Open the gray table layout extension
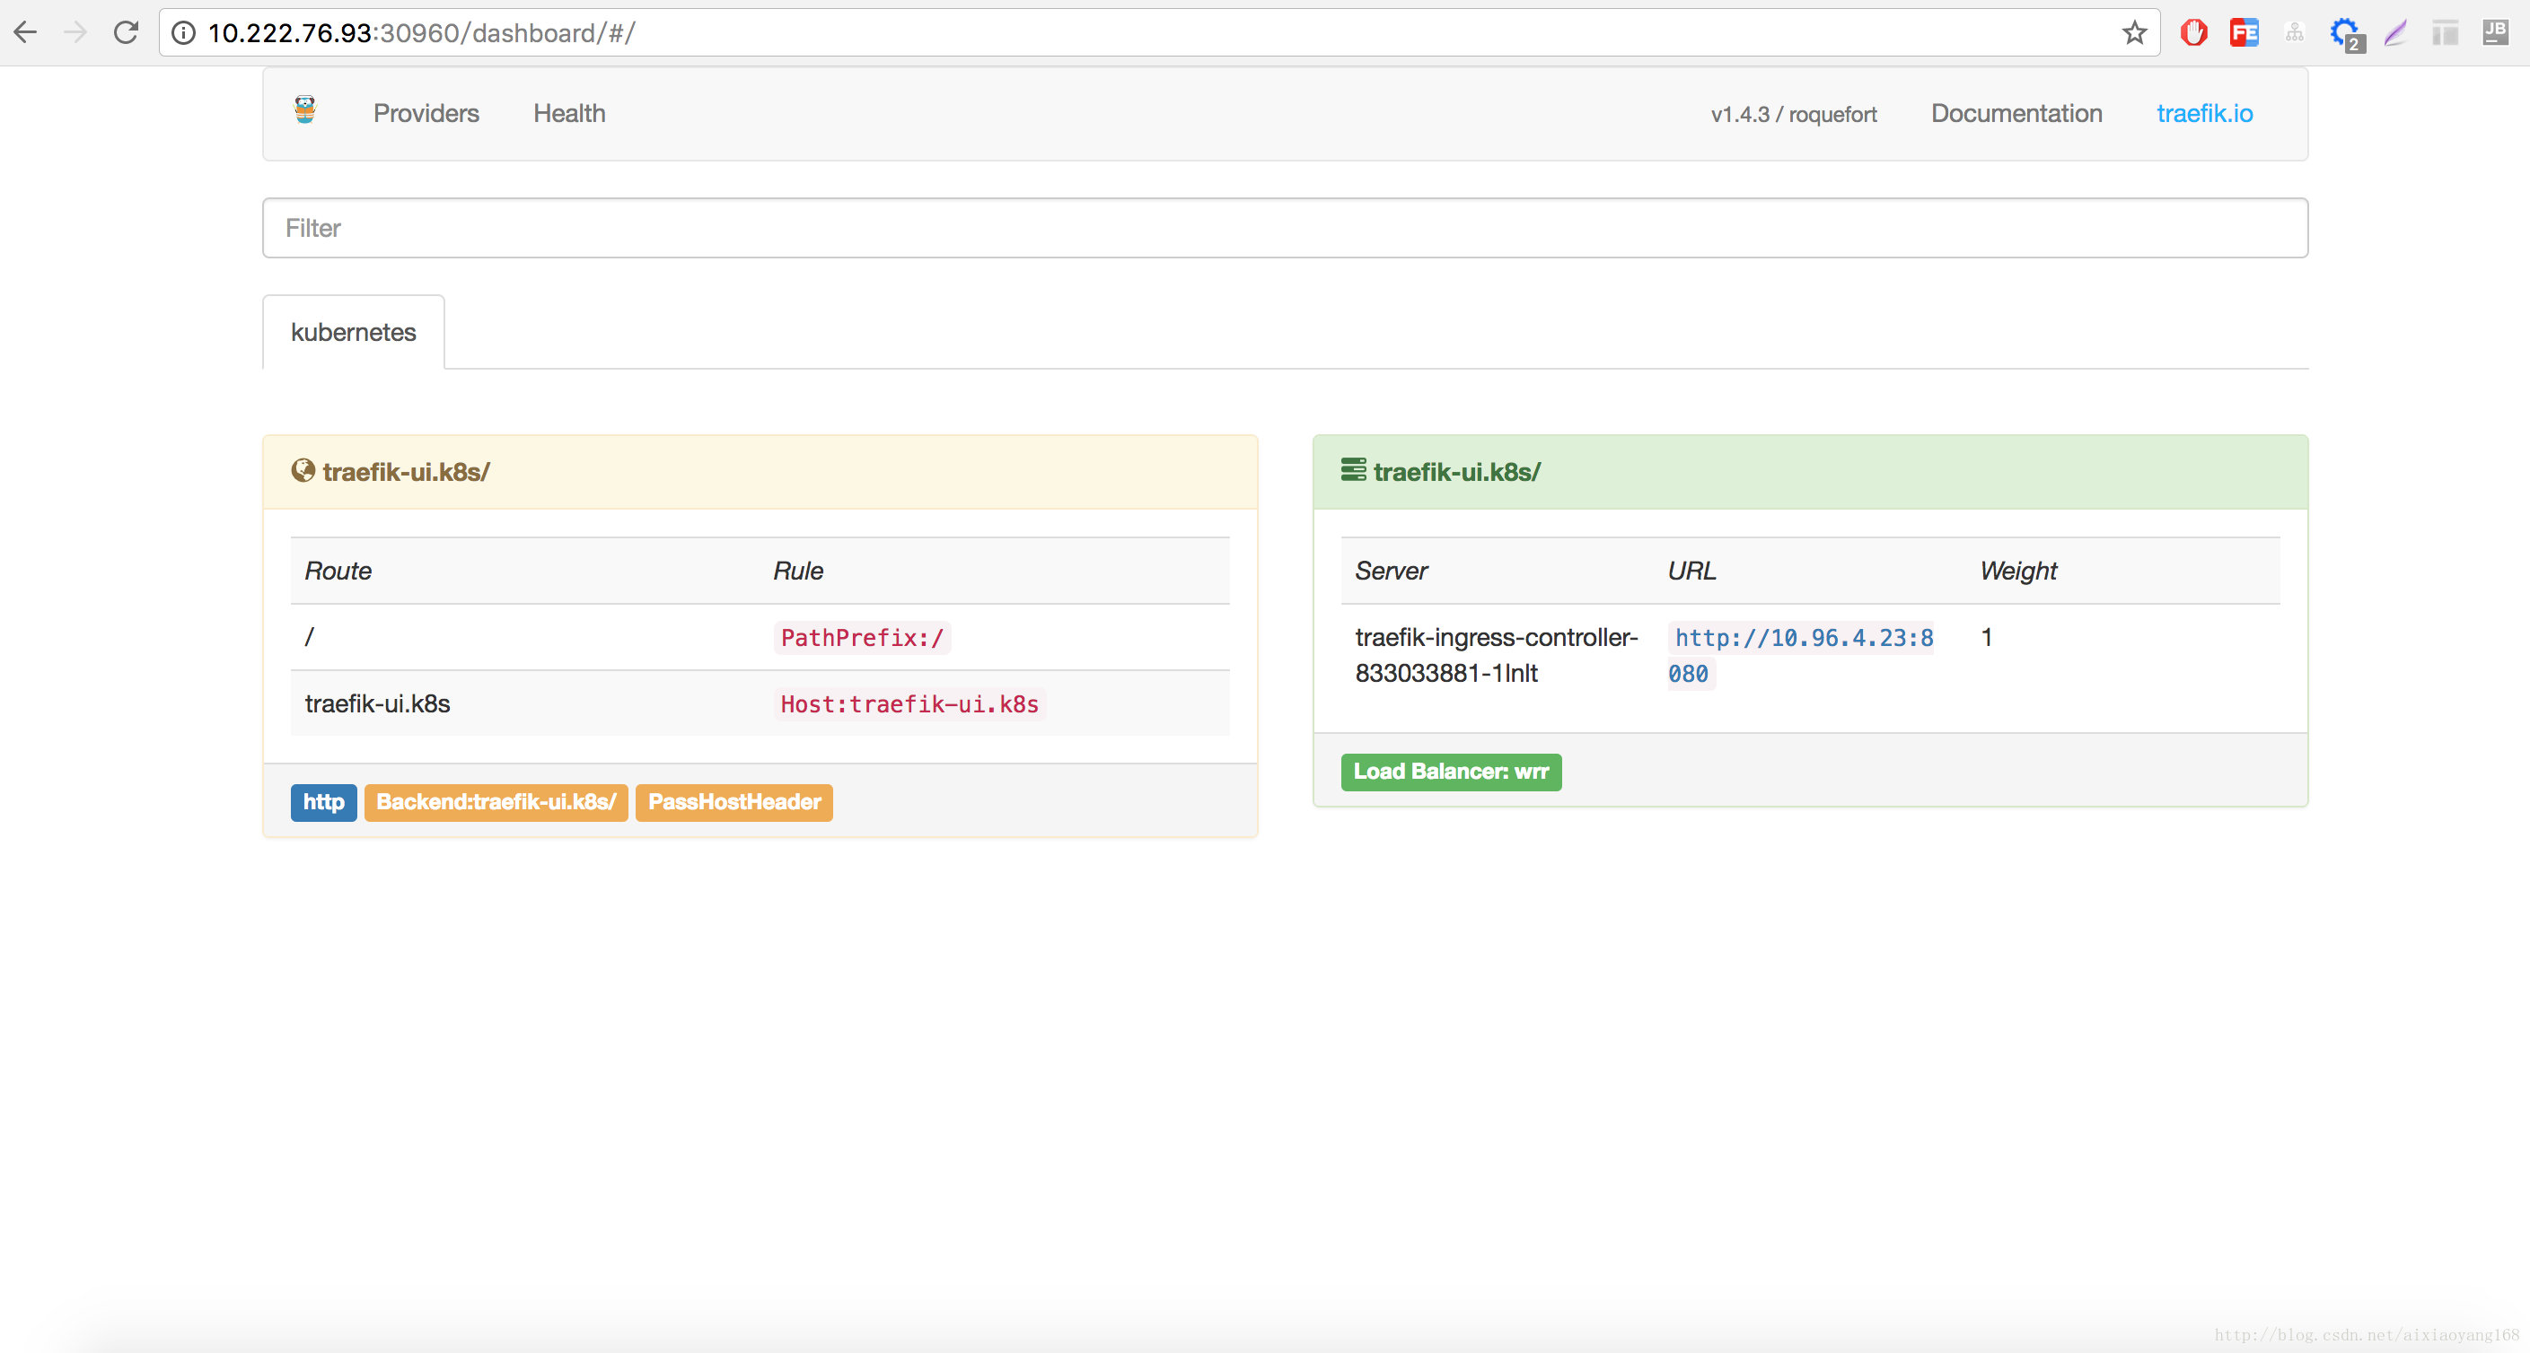The image size is (2530, 1353). tap(2446, 33)
